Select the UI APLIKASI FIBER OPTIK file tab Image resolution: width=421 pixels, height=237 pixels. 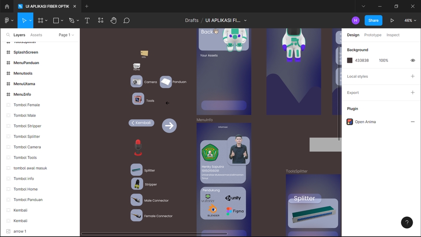pos(47,6)
